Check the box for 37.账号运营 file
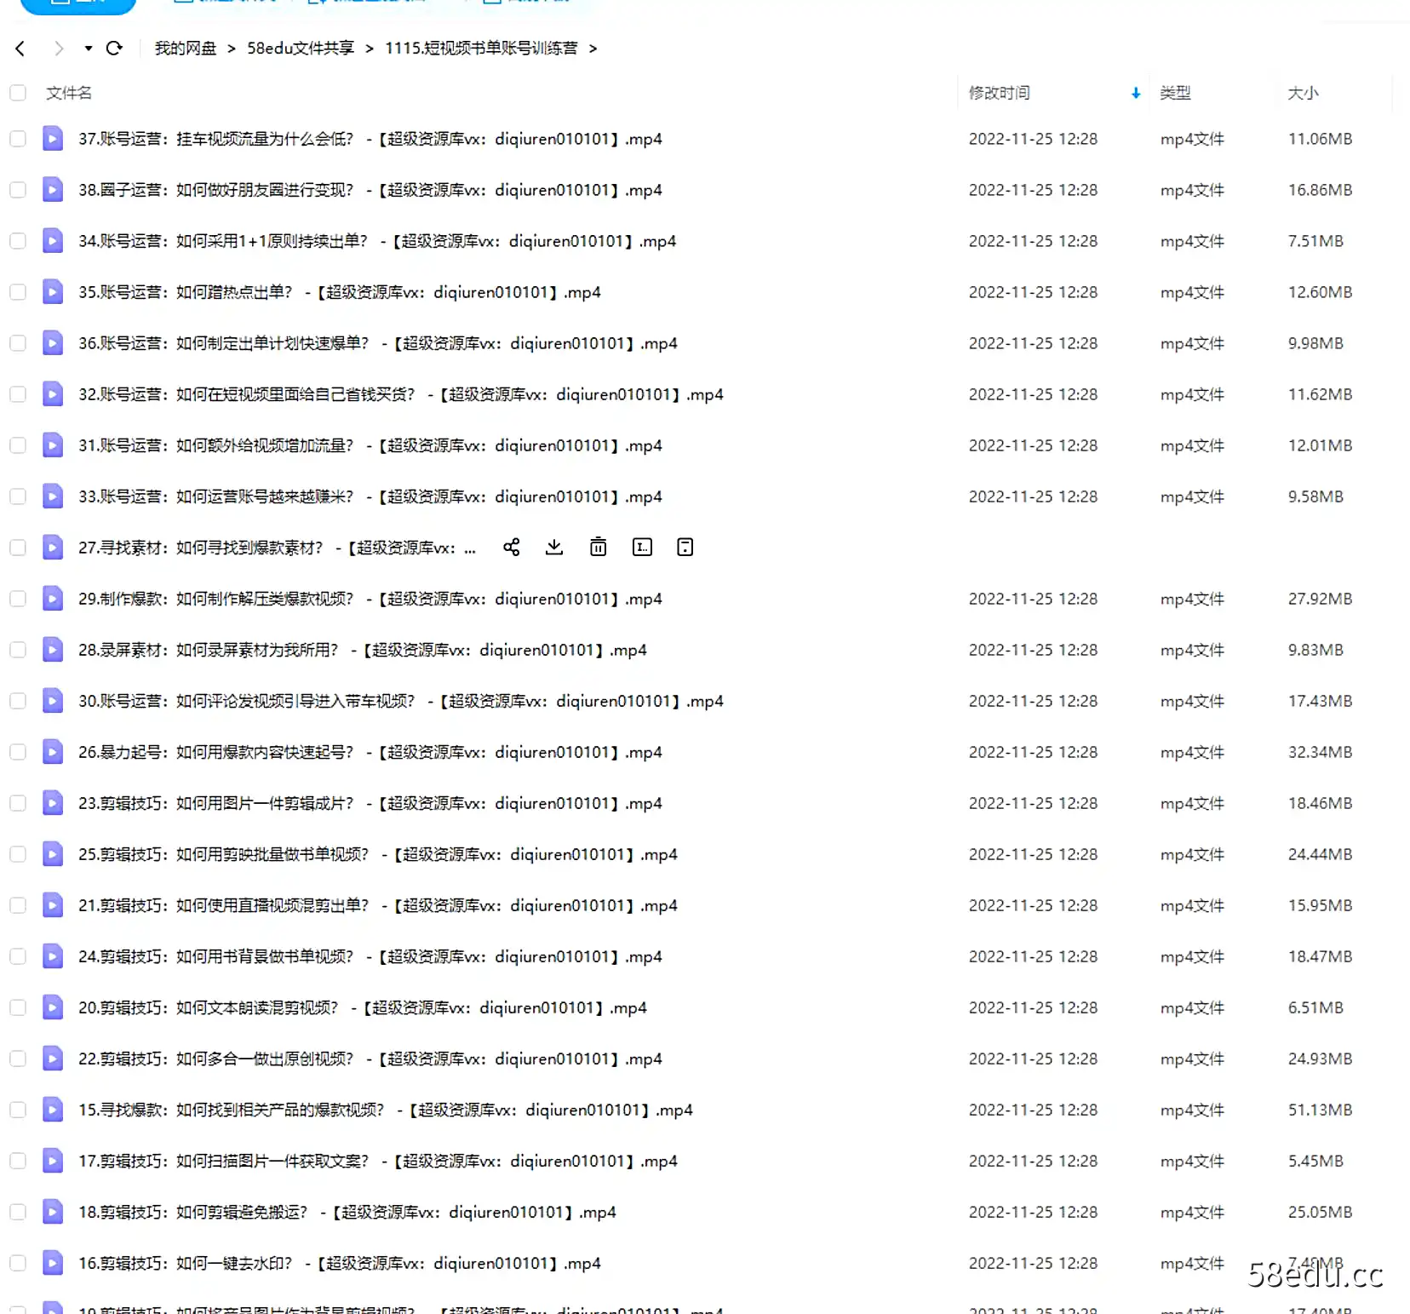This screenshot has width=1410, height=1314. [x=18, y=139]
